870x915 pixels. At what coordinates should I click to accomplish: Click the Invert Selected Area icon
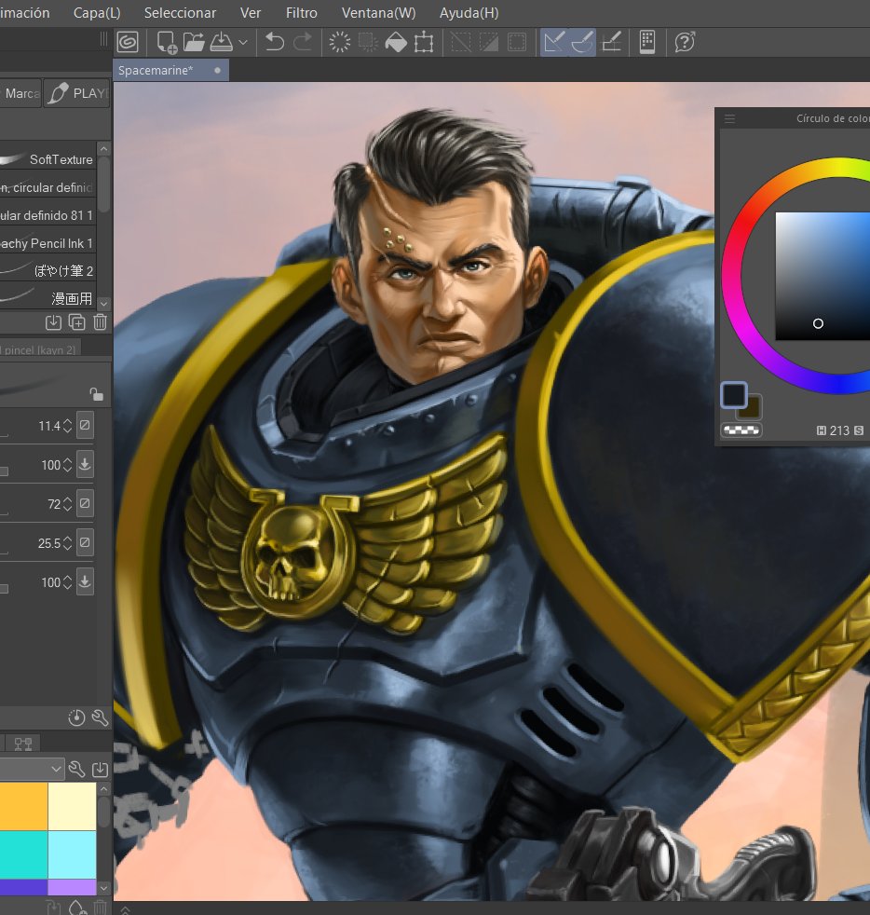(x=488, y=42)
